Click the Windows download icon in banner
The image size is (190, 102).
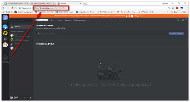click(132, 16)
